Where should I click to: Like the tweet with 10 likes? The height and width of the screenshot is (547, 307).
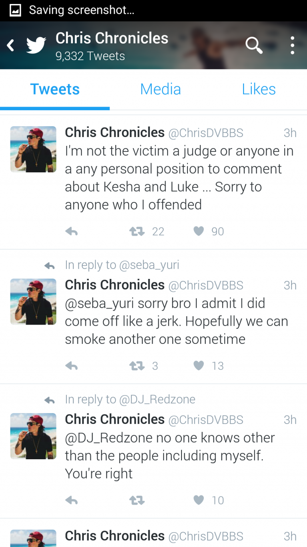point(199,500)
